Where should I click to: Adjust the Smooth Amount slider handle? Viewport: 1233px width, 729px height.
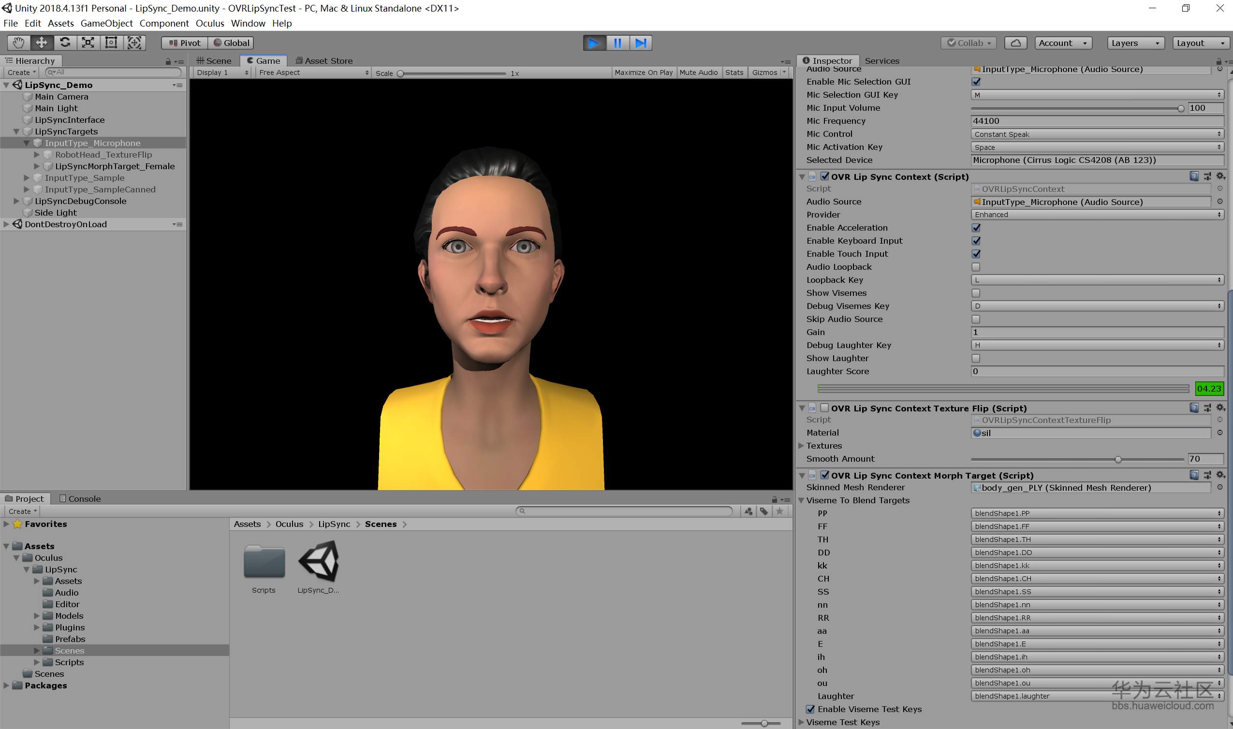(x=1118, y=459)
